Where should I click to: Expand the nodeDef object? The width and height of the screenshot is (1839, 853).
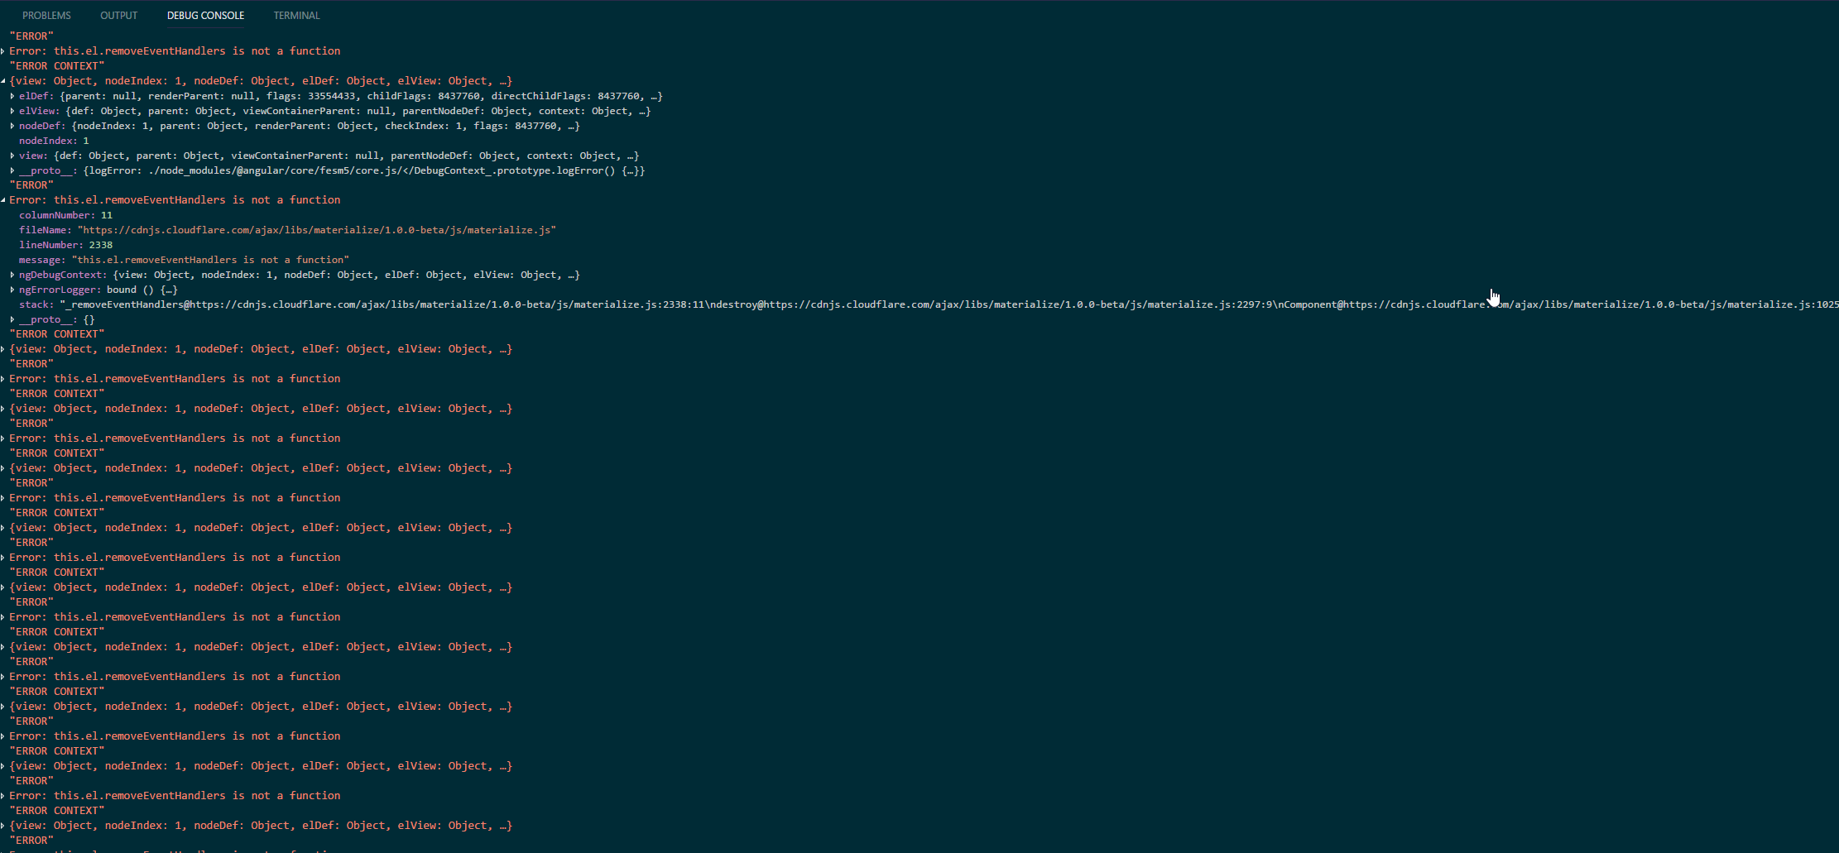(12, 126)
